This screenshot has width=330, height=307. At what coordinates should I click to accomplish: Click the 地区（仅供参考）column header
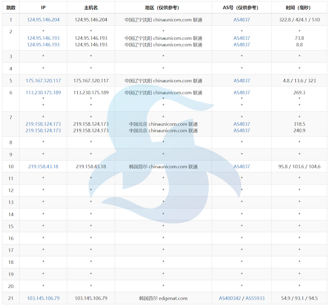click(163, 7)
